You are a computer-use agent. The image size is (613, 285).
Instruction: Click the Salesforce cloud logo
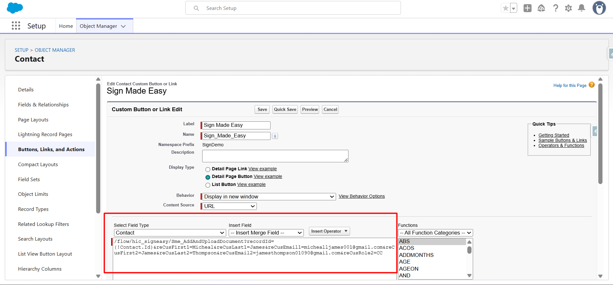tap(15, 8)
